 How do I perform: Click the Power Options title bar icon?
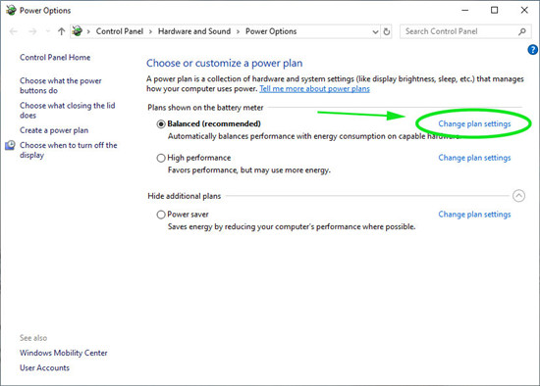[11, 11]
